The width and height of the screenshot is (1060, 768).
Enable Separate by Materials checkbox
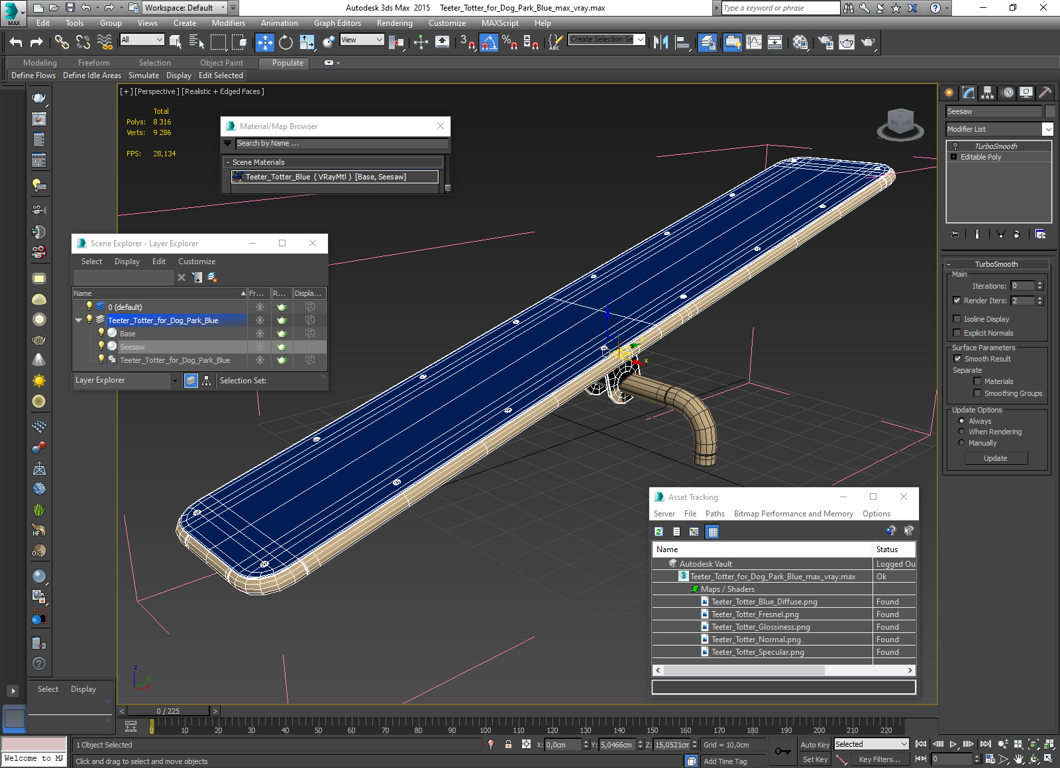[977, 381]
